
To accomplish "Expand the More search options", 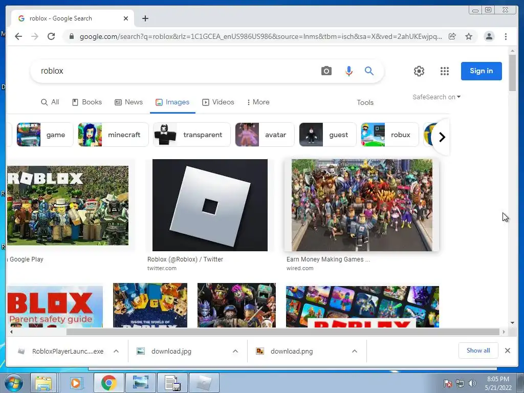I will (x=258, y=102).
